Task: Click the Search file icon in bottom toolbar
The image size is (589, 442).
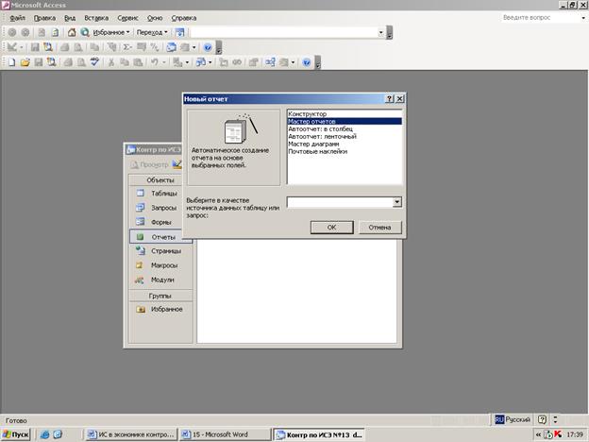Action: point(51,62)
